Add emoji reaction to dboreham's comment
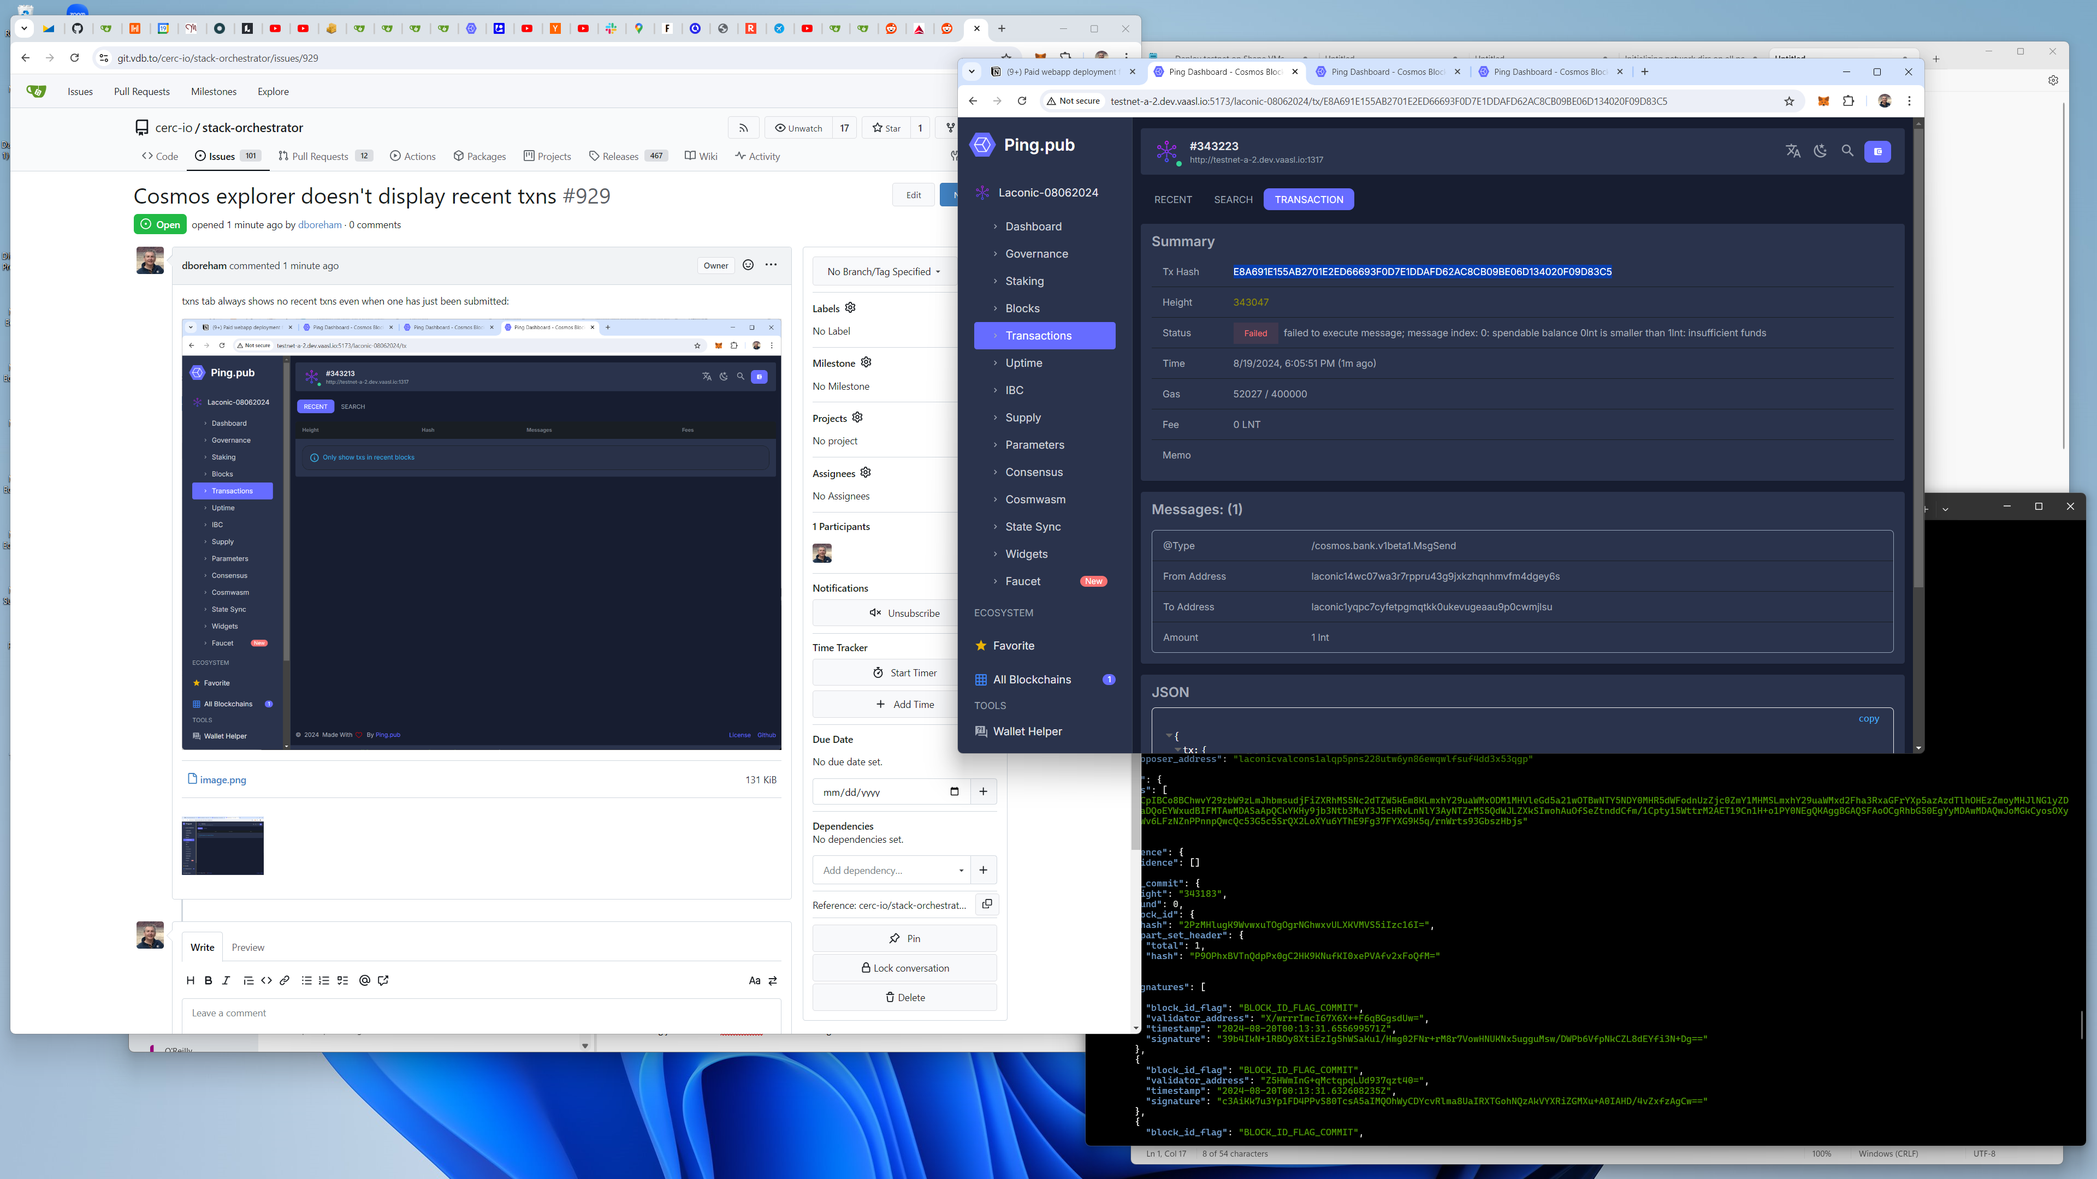Image resolution: width=2097 pixels, height=1179 pixels. coord(748,265)
